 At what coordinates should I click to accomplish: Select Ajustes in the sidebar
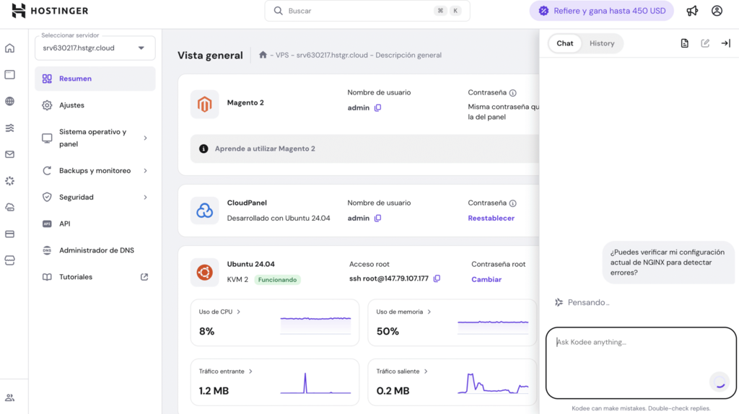pos(71,105)
